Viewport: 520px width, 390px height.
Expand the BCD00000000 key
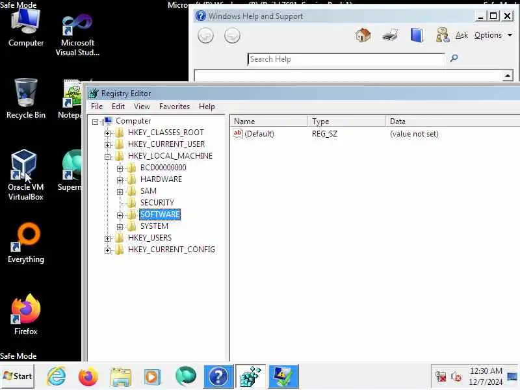pos(120,168)
